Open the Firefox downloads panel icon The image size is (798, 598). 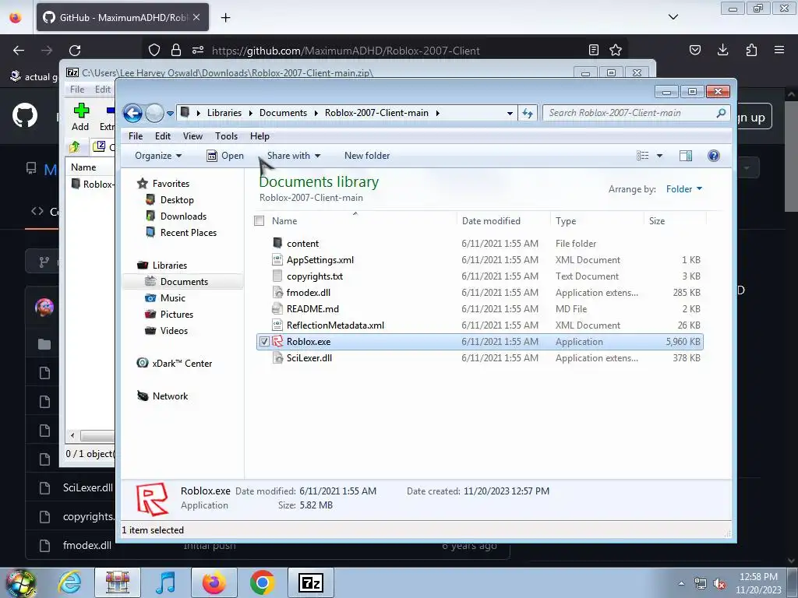point(722,50)
